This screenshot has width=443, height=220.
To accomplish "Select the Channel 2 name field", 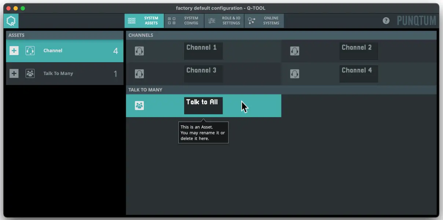I will [x=359, y=51].
